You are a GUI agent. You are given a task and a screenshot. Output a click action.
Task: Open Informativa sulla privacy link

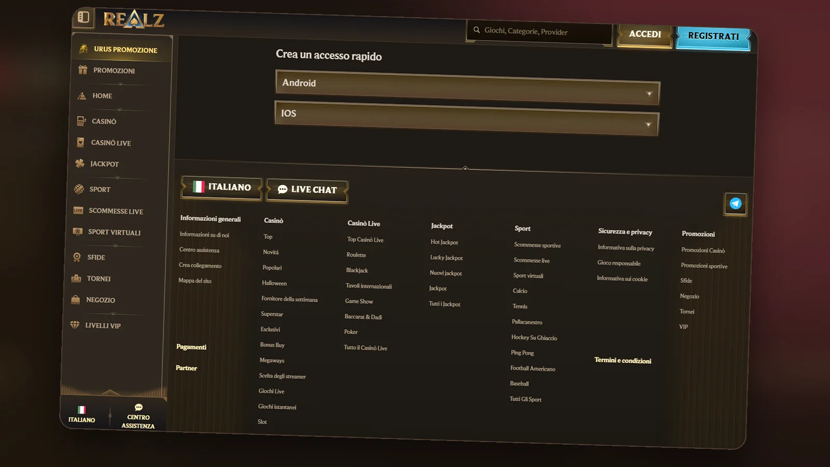[626, 248]
